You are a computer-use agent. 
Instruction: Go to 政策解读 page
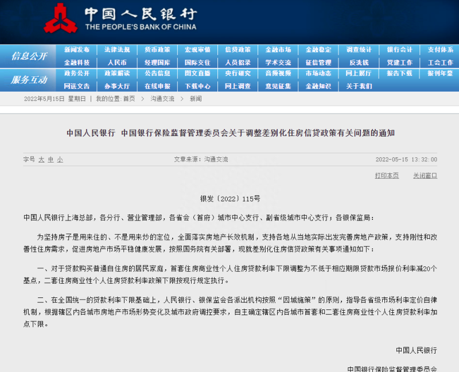tap(117, 73)
